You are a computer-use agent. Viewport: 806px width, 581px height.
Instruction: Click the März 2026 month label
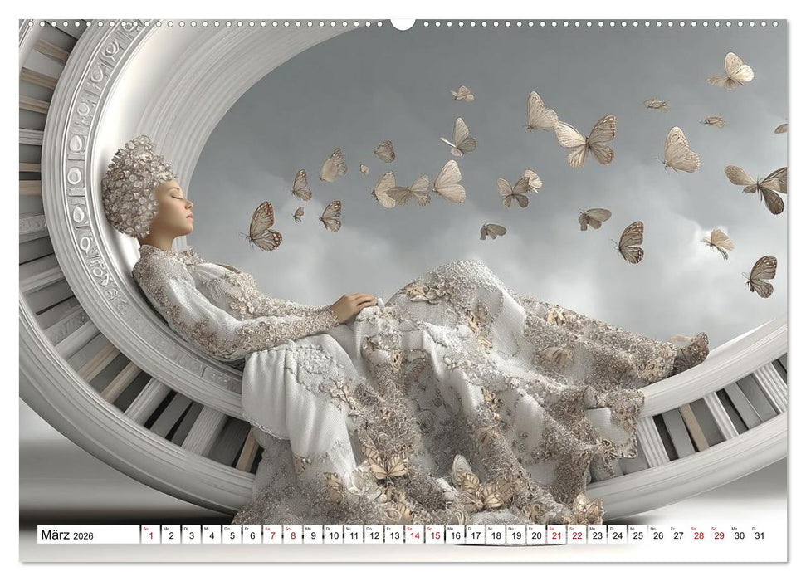pos(68,535)
